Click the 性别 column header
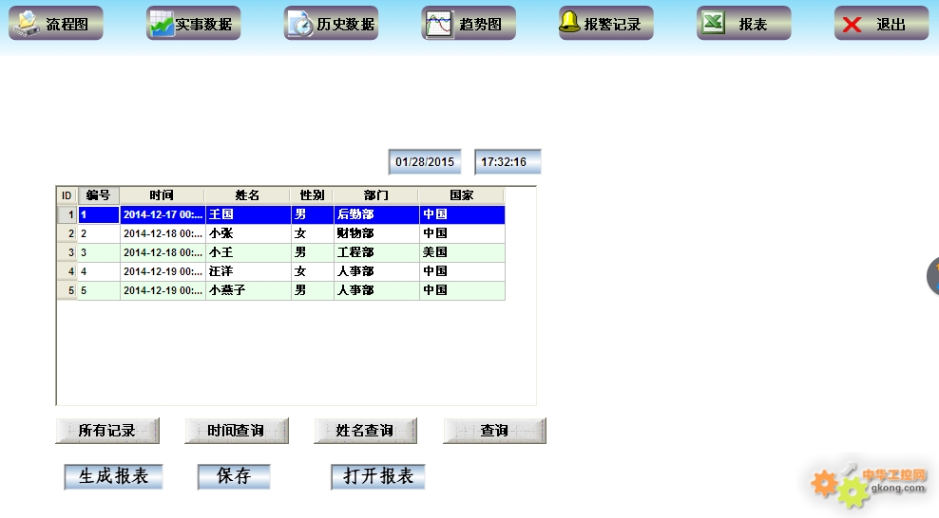This screenshot has height=518, width=939. pyautogui.click(x=312, y=195)
